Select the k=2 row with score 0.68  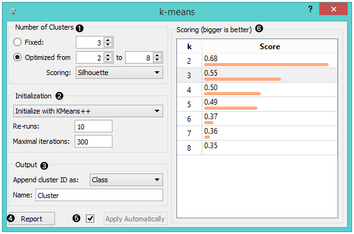coord(257,61)
